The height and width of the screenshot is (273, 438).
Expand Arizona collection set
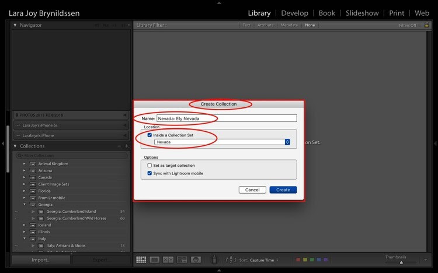[25, 170]
